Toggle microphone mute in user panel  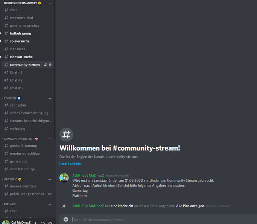click(x=35, y=223)
